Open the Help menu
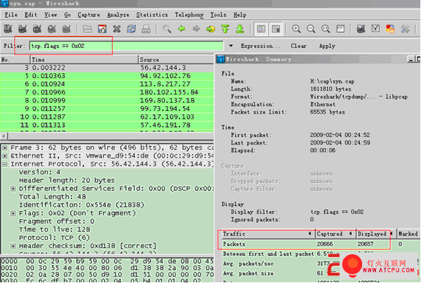Viewport: 421px width, 283px height. point(240,15)
